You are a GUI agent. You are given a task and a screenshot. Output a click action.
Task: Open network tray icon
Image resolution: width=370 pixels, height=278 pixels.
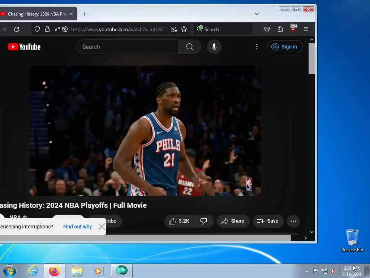point(325,271)
